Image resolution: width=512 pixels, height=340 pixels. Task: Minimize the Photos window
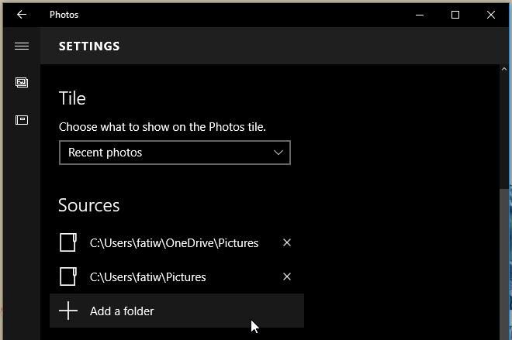[420, 15]
